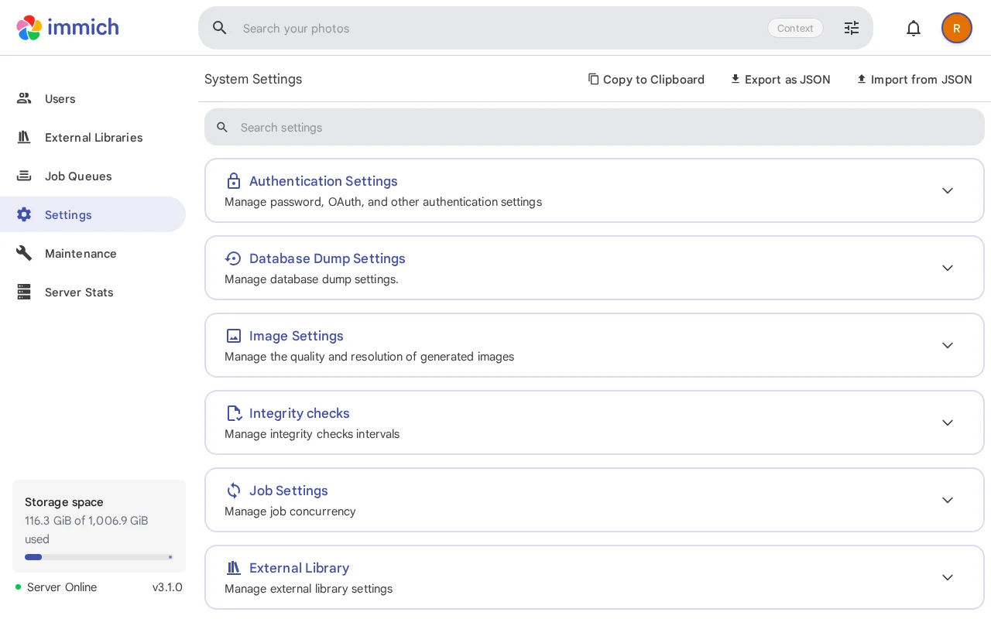Image resolution: width=991 pixels, height=619 pixels.
Task: Open Image Settings title
Action: (x=297, y=336)
